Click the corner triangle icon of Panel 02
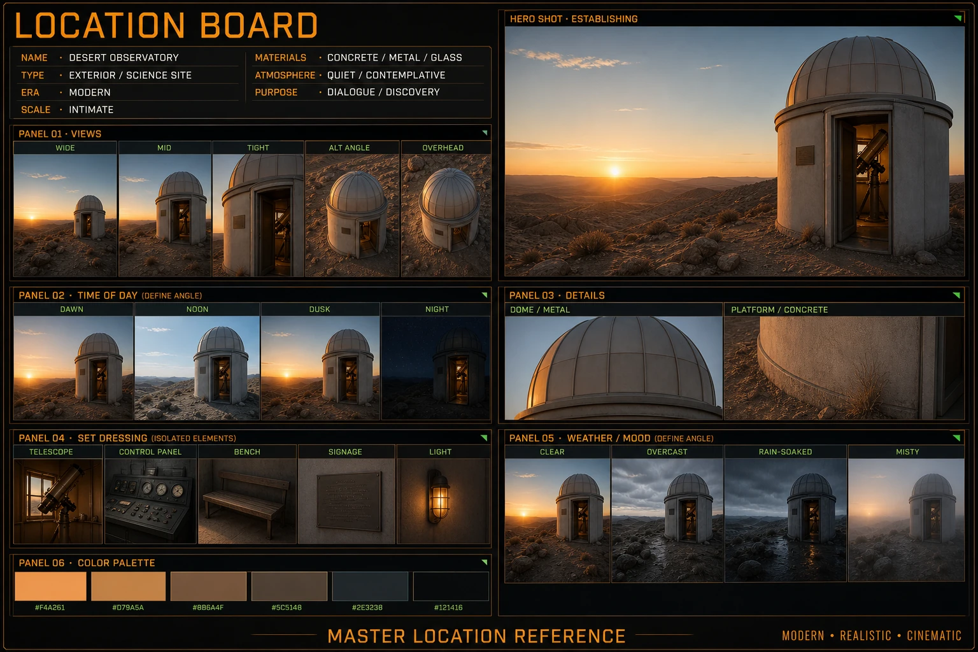978x652 pixels. point(485,295)
